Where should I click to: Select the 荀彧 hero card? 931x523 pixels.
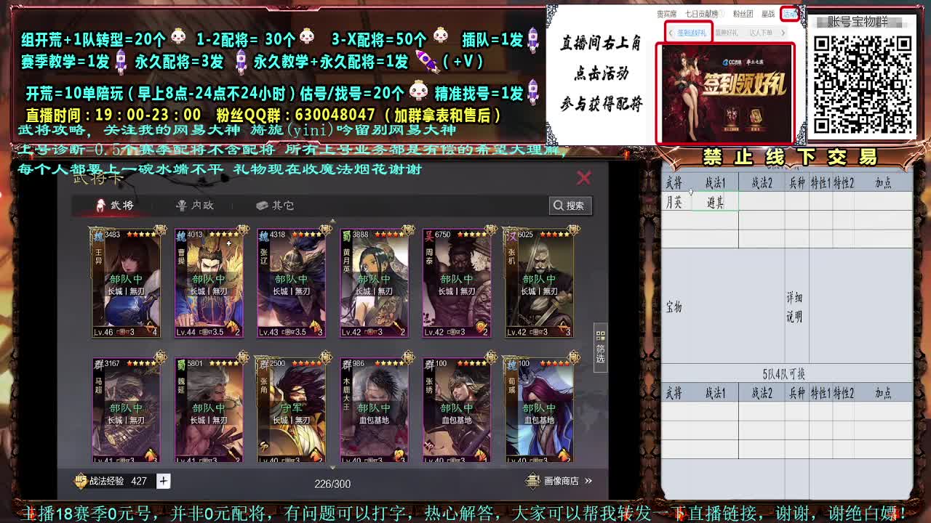[539, 409]
